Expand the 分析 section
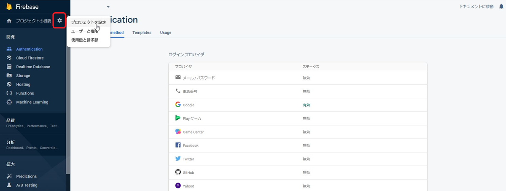 [33, 145]
